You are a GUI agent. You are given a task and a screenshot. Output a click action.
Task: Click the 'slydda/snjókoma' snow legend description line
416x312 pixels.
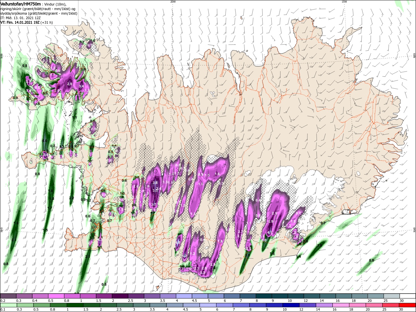point(39,13)
